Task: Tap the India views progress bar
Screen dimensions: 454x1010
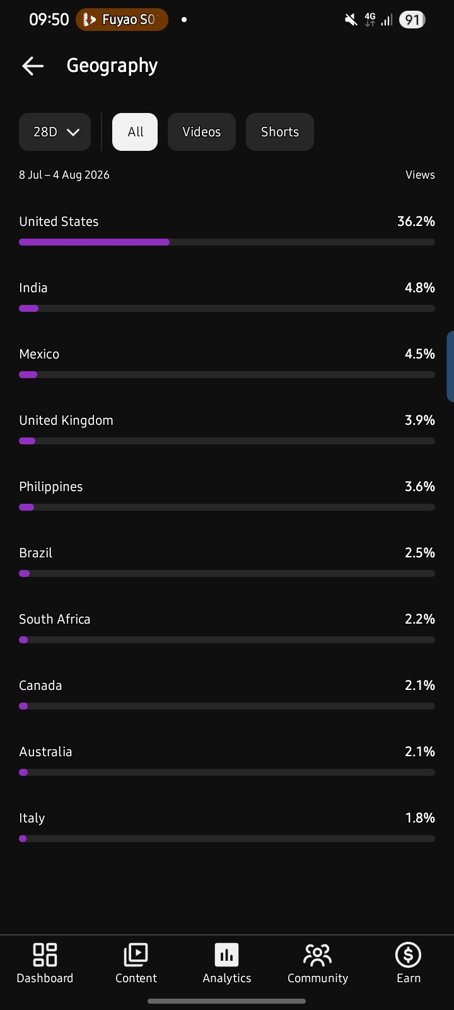Action: click(227, 309)
